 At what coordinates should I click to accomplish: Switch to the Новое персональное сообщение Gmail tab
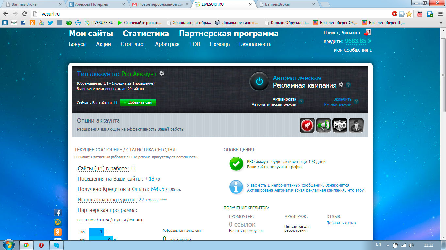pos(160,4)
